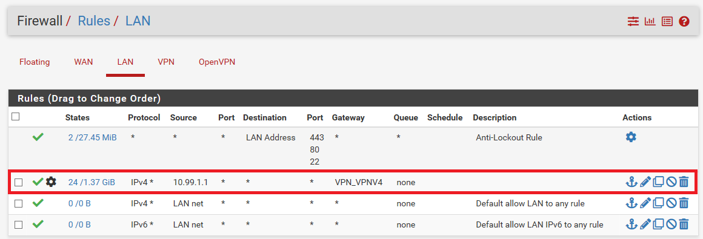Toggle the green check of the IPv4 LAN net rule

(x=38, y=203)
